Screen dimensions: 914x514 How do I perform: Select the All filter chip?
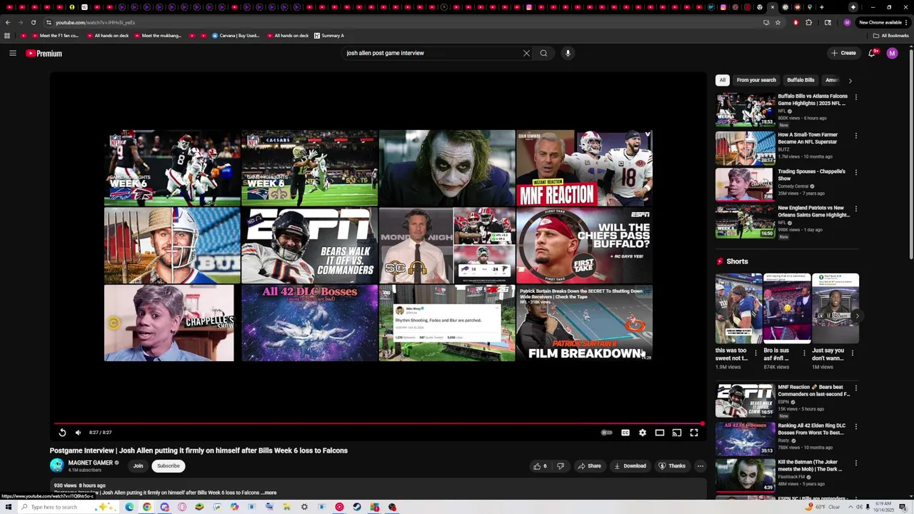tap(723, 80)
